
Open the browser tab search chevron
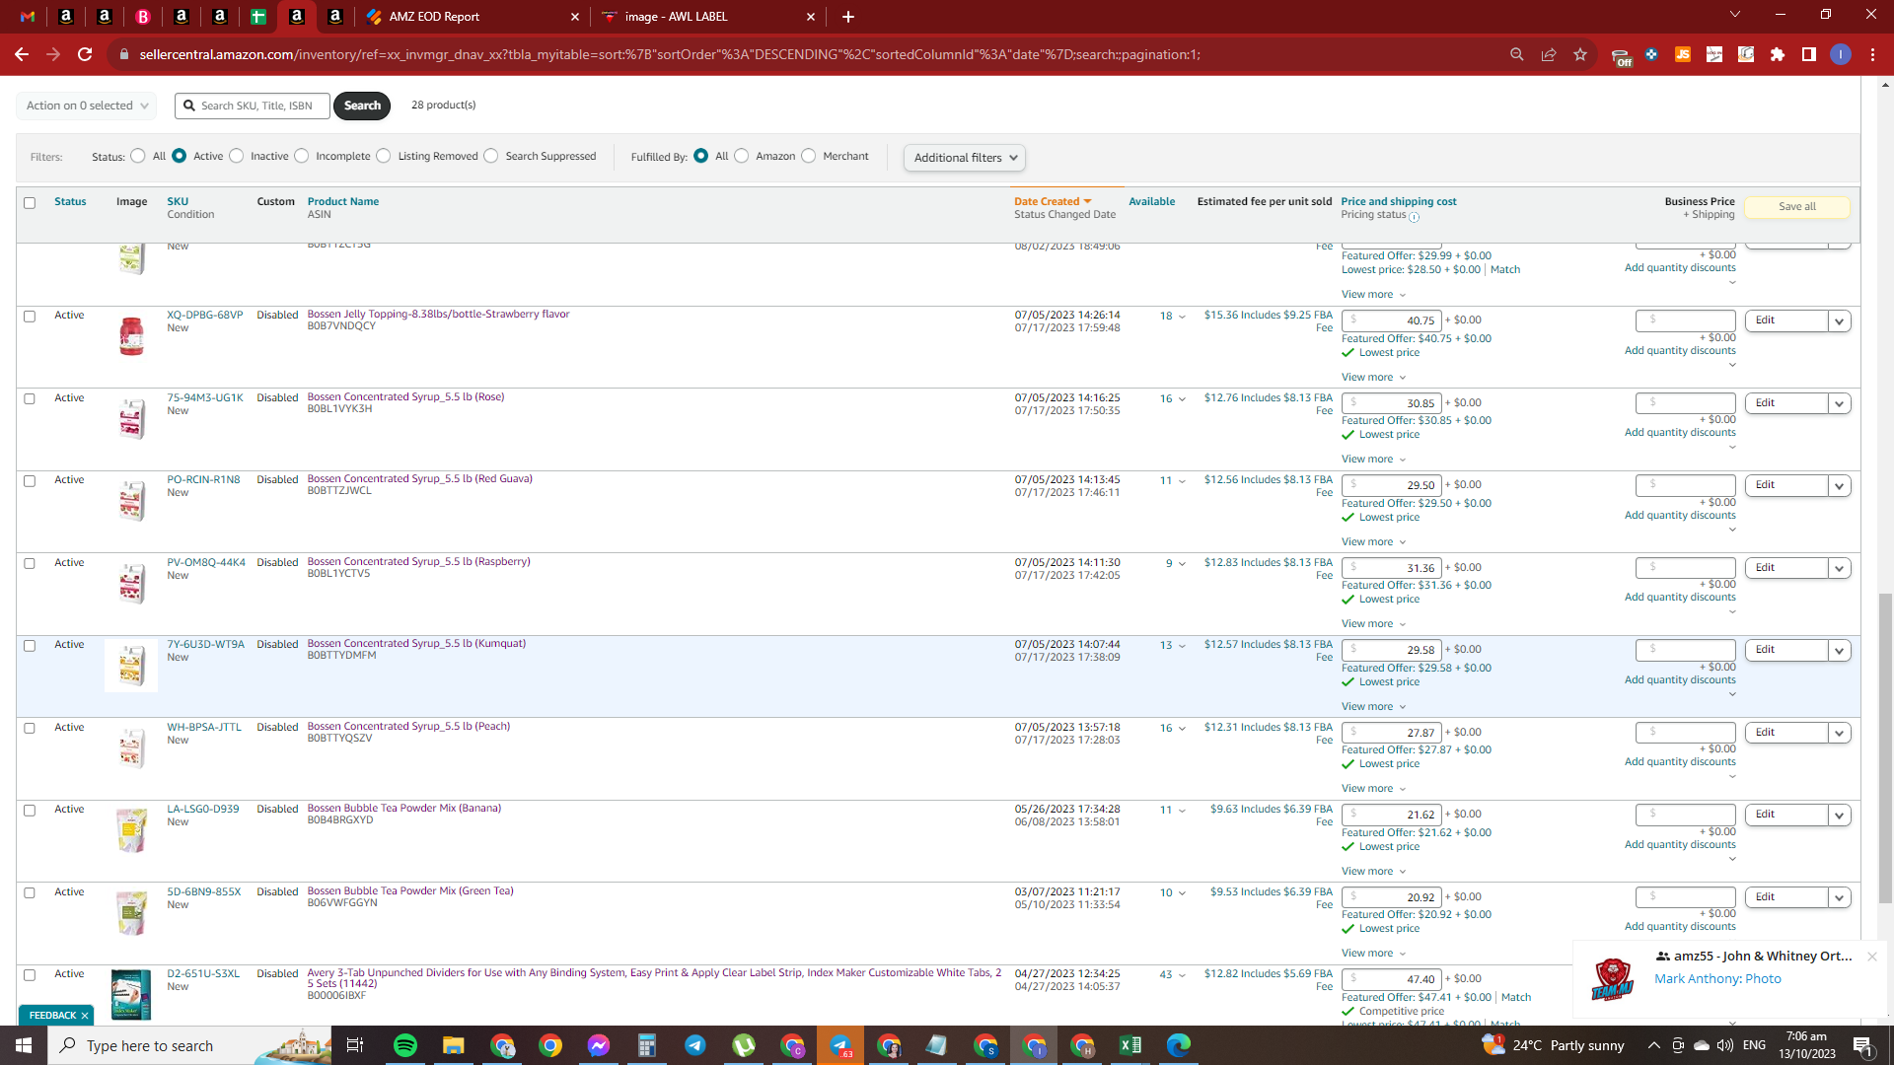click(1735, 15)
